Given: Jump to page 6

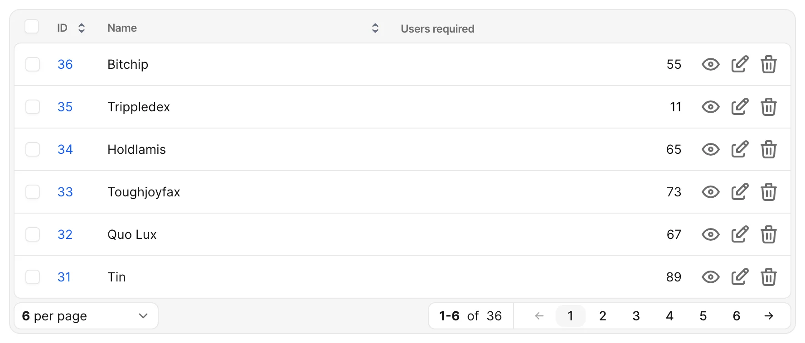Looking at the screenshot, I should [x=737, y=316].
